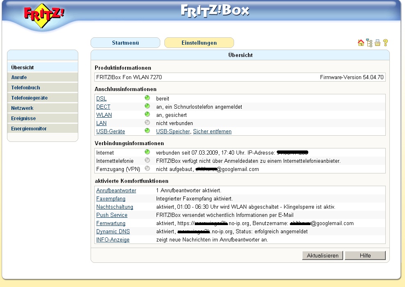Click the green DSL status indicator
Screen dimensions: 405x287
coord(147,98)
